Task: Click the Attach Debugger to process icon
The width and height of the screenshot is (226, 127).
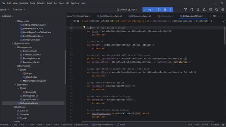Action: point(204,10)
